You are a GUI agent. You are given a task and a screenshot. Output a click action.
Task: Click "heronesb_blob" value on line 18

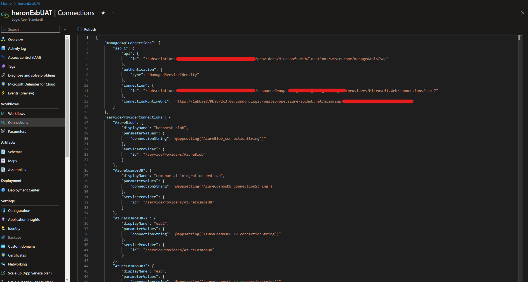pyautogui.click(x=170, y=128)
